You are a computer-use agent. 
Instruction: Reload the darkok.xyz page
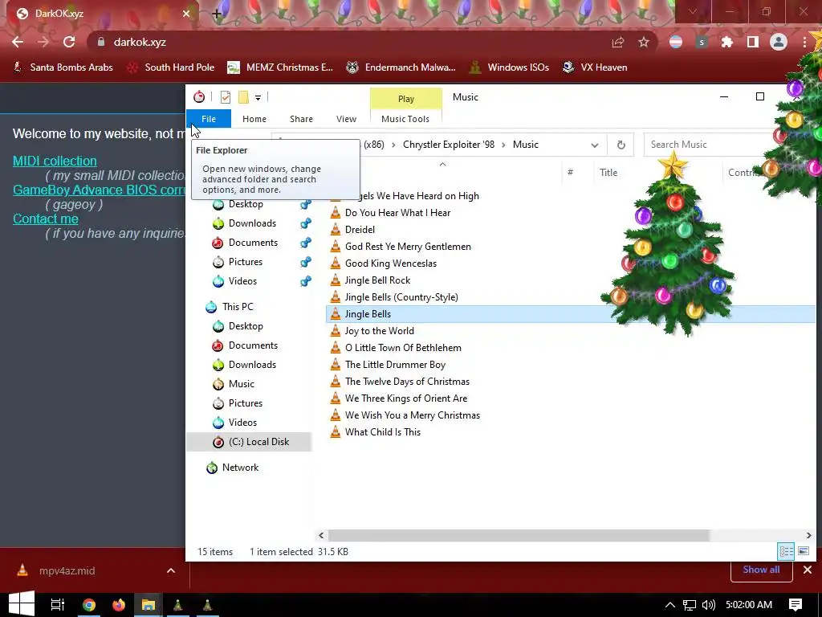click(x=69, y=42)
